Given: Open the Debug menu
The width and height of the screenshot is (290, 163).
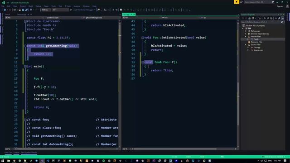Looking at the screenshot, I should pyautogui.click(x=38, y=6).
